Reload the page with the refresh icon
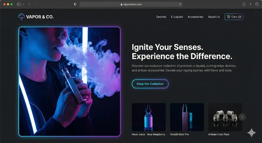 180,4
